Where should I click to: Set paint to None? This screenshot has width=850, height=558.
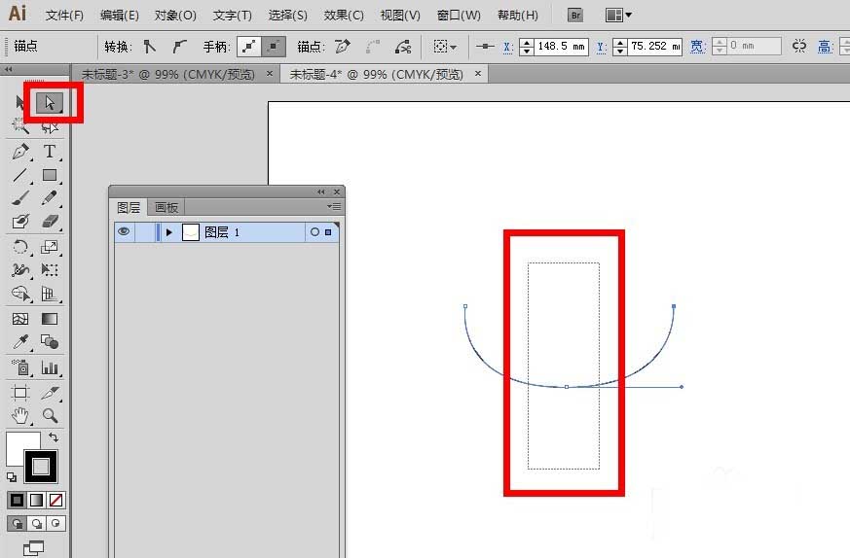click(55, 500)
